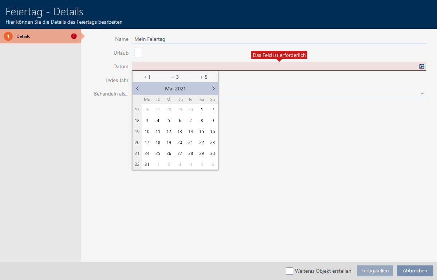
Task: Click into the Name text field
Action: pyautogui.click(x=279, y=39)
